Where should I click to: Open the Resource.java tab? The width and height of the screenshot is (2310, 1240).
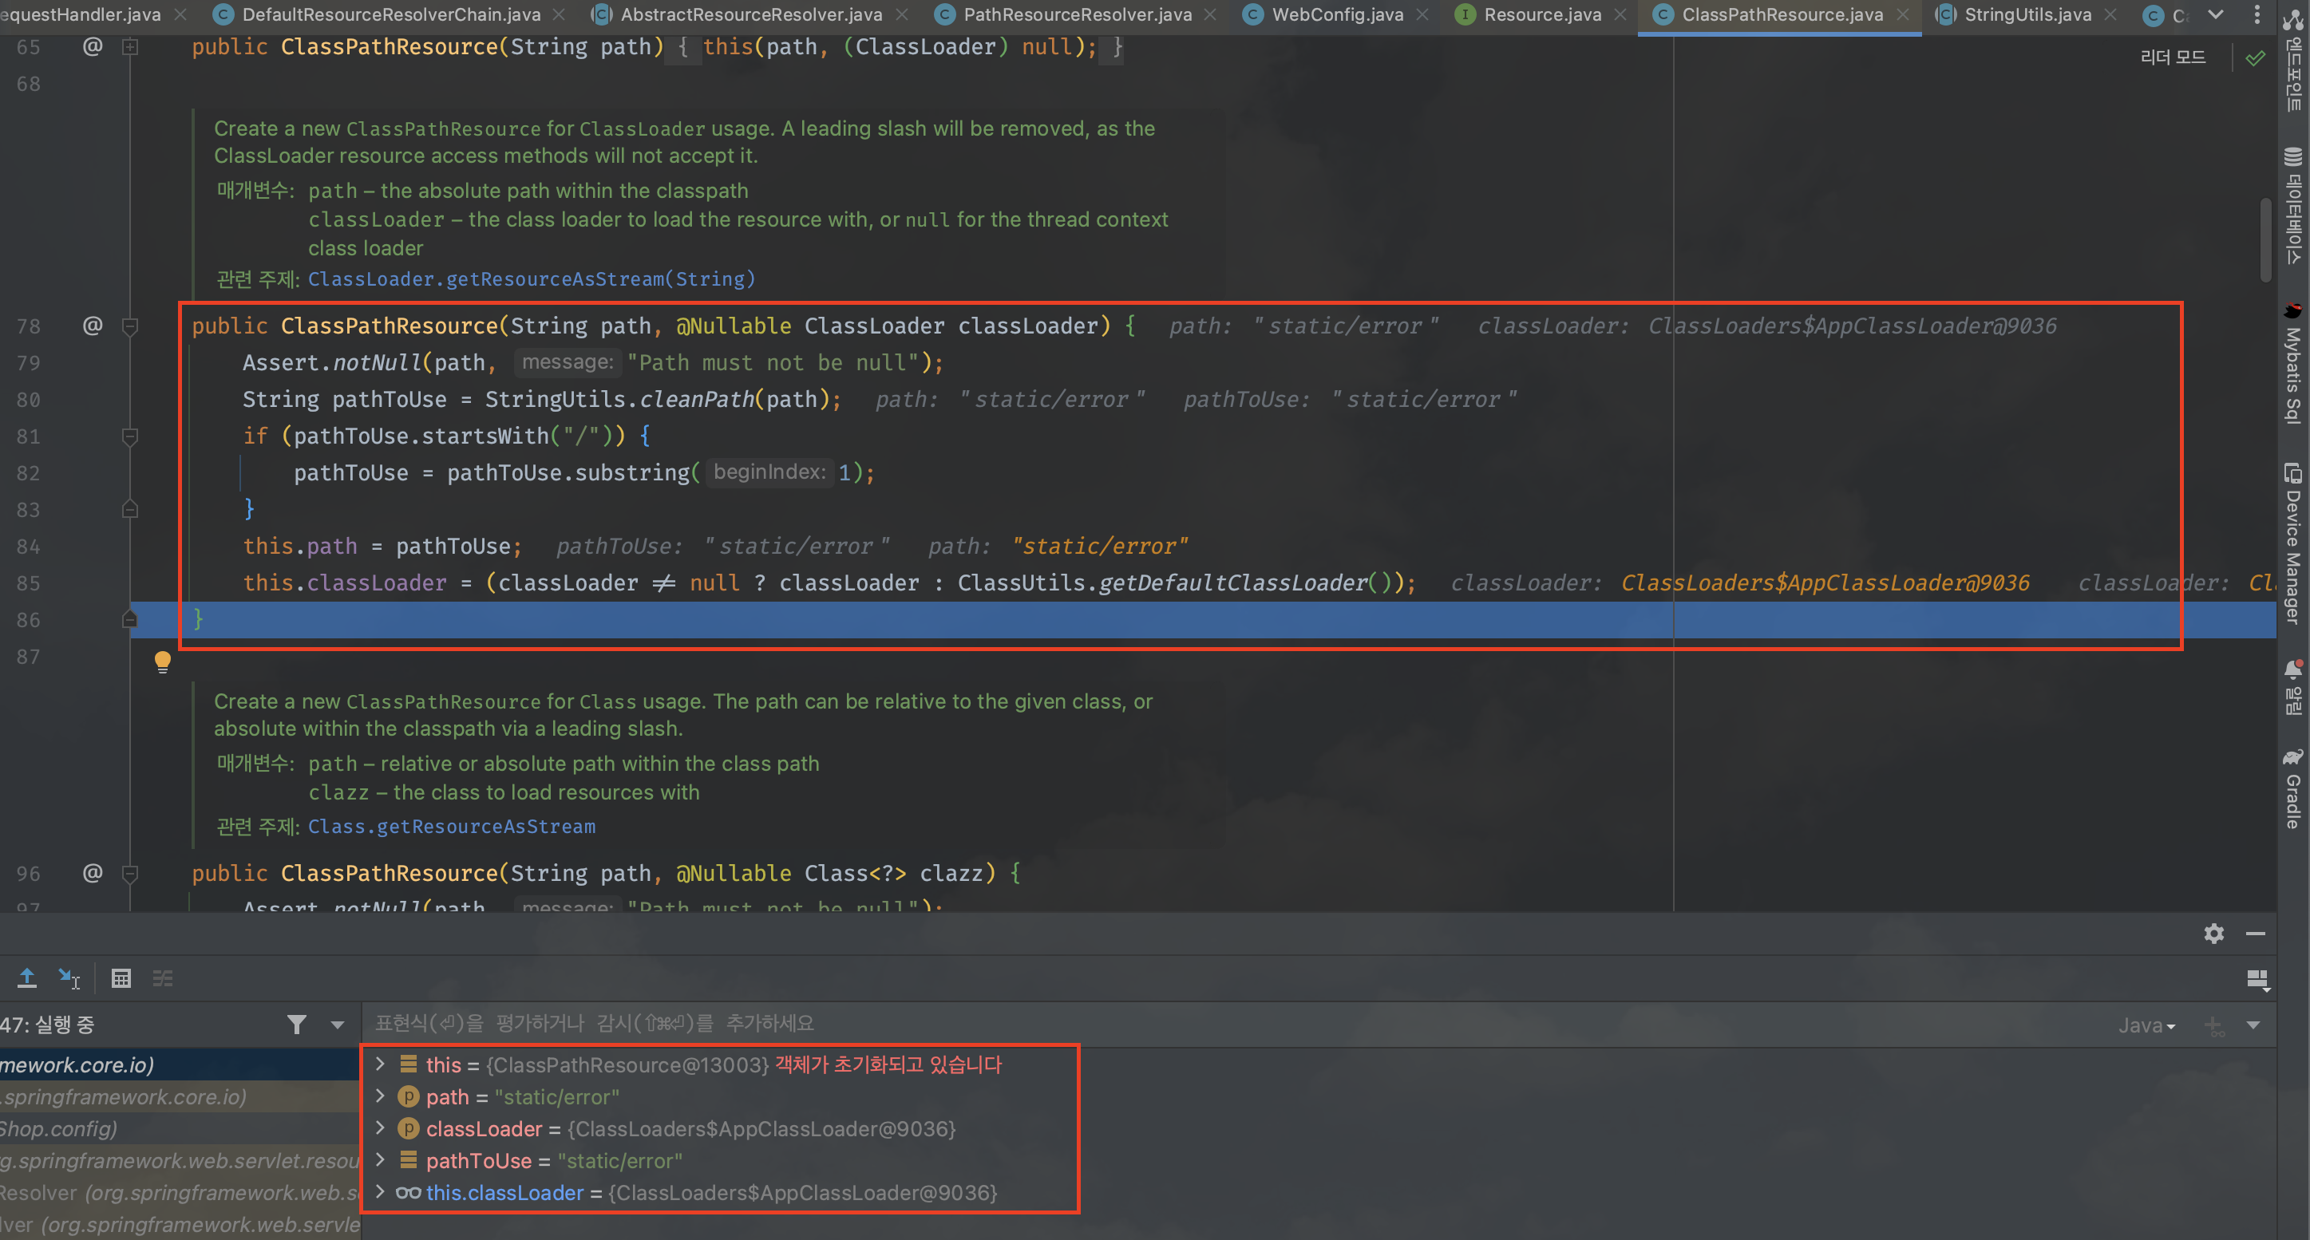tap(1541, 14)
